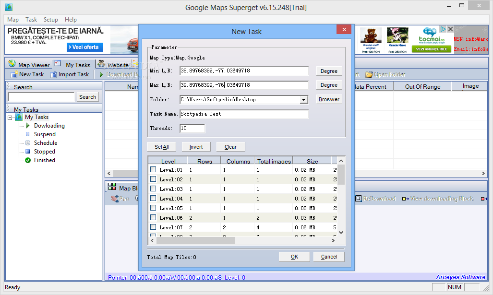Collapse the My Tasks tree node
Image resolution: width=493 pixels, height=295 pixels.
[10, 118]
